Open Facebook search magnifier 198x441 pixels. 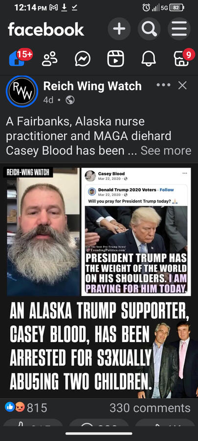click(149, 29)
